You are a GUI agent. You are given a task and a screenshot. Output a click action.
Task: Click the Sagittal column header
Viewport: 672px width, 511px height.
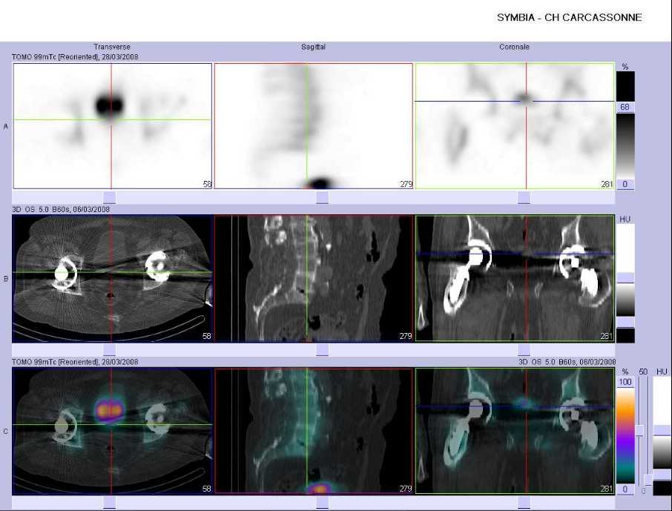click(313, 47)
